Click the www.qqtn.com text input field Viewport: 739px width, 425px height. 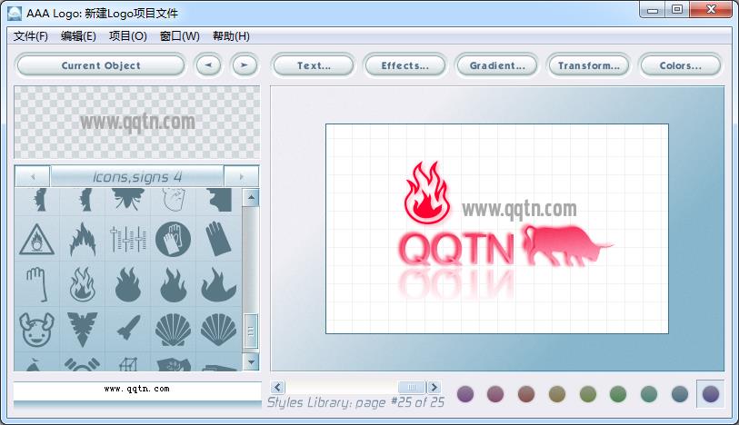pos(136,390)
